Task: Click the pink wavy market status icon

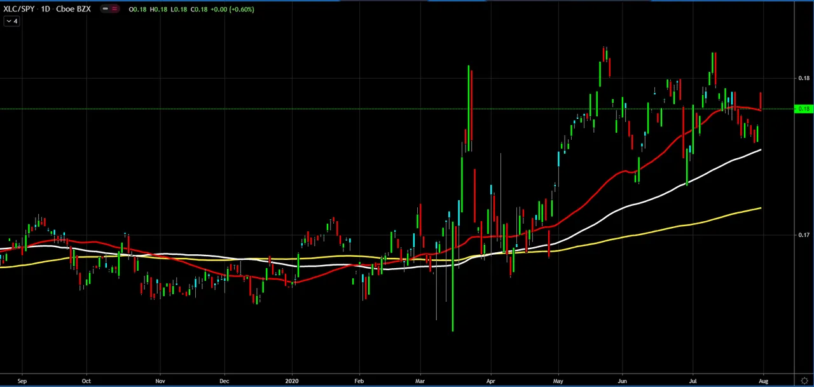Action: [114, 9]
